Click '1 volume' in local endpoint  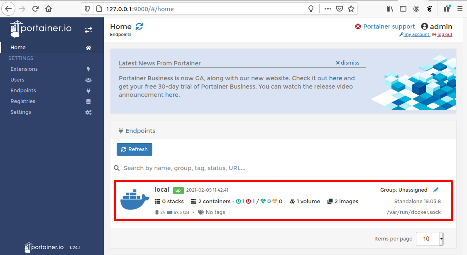305,201
